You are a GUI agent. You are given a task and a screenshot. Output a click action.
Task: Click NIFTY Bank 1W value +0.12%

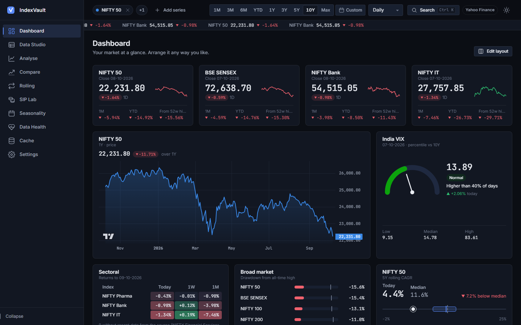[x=187, y=305]
